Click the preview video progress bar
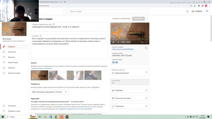The image size is (212, 119). [x=130, y=40]
